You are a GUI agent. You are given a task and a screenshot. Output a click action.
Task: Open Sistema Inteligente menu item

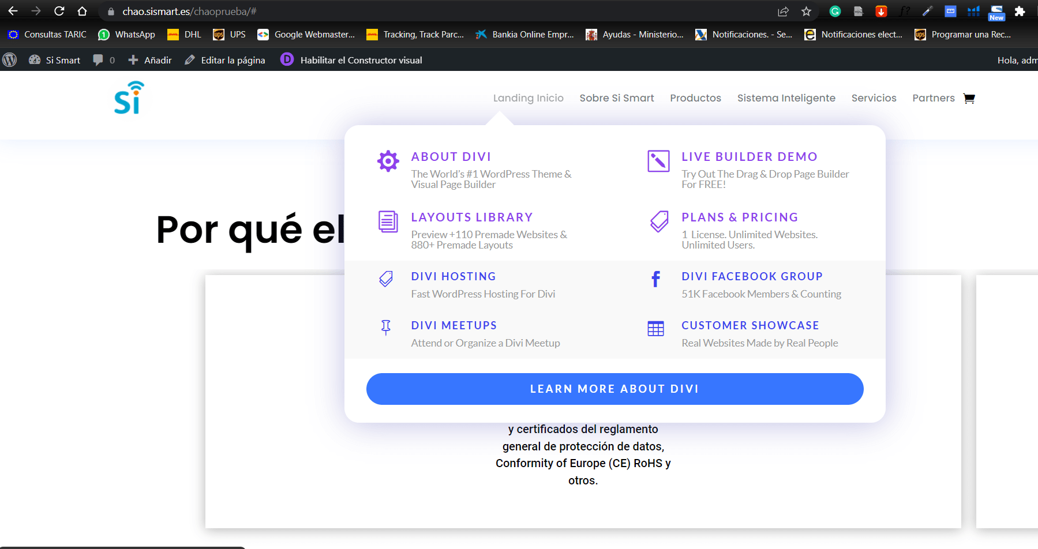pyautogui.click(x=786, y=98)
